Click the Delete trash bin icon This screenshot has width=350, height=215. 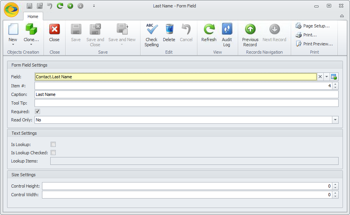170,29
